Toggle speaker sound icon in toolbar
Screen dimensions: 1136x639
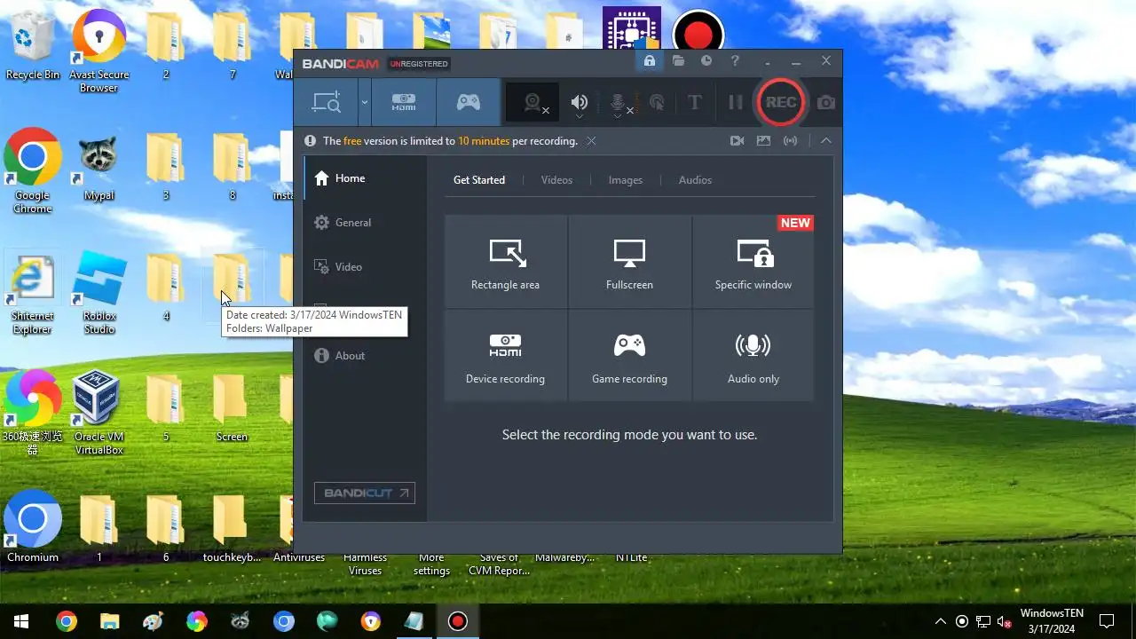580,100
